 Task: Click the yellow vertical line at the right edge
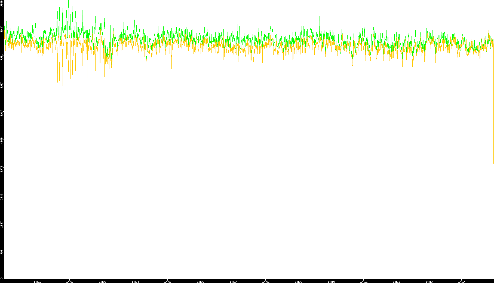click(x=493, y=218)
